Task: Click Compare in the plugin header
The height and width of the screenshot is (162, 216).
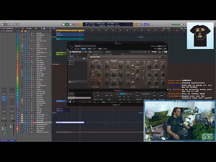Action: click(84, 49)
